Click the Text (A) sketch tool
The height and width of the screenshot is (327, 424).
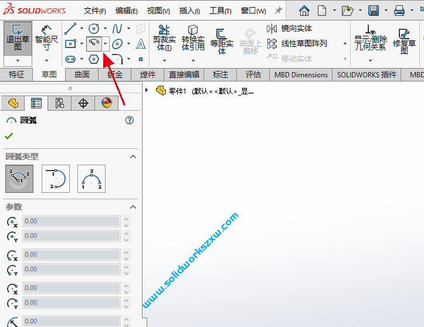tap(141, 43)
